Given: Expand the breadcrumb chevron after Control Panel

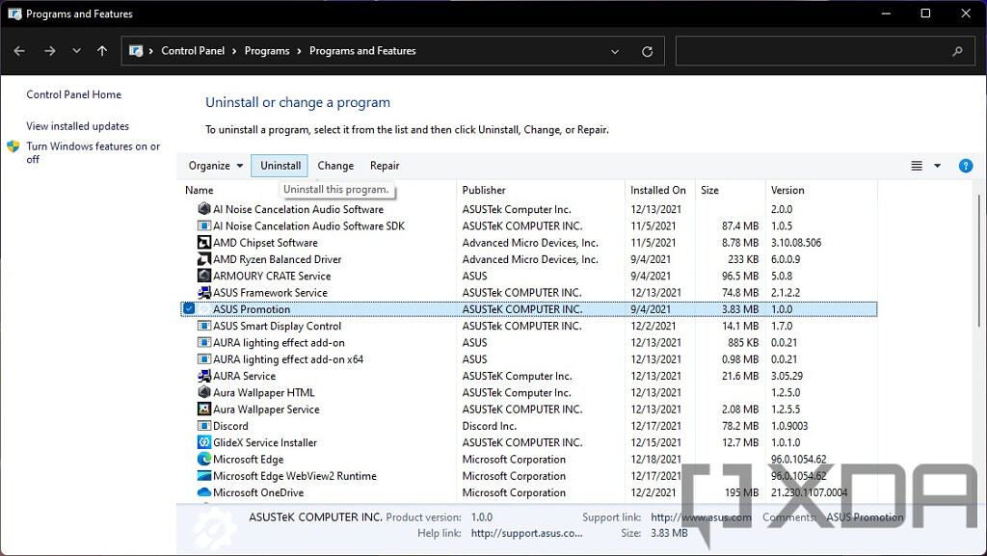Looking at the screenshot, I should [236, 50].
